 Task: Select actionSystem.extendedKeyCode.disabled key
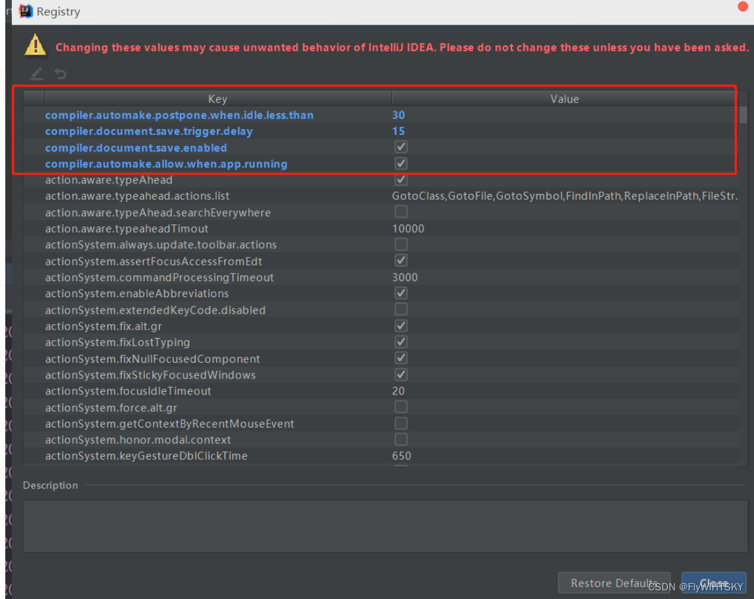coord(155,310)
